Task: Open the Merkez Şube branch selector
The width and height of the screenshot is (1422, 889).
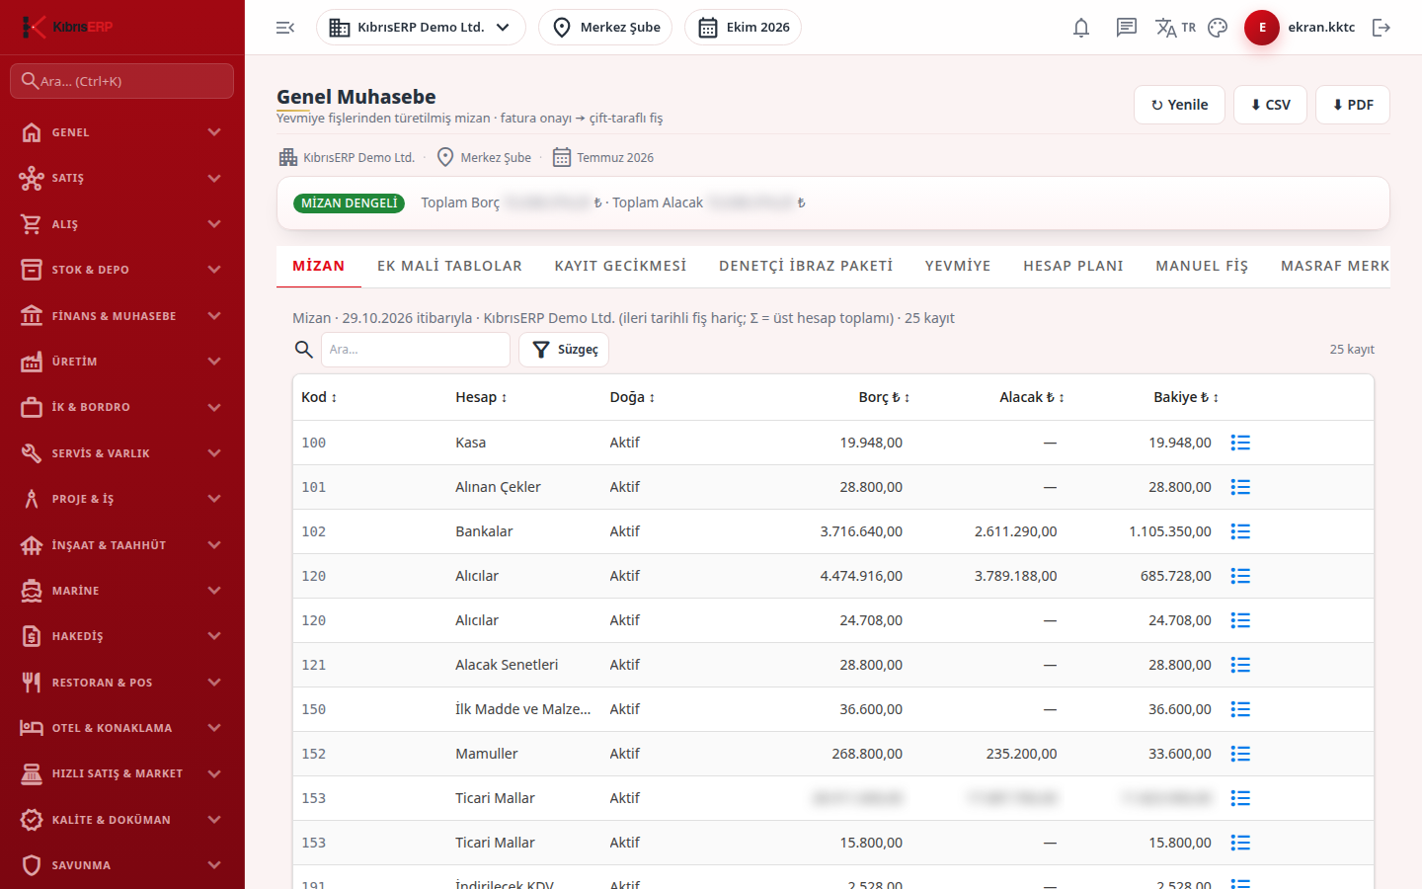Action: pyautogui.click(x=605, y=28)
